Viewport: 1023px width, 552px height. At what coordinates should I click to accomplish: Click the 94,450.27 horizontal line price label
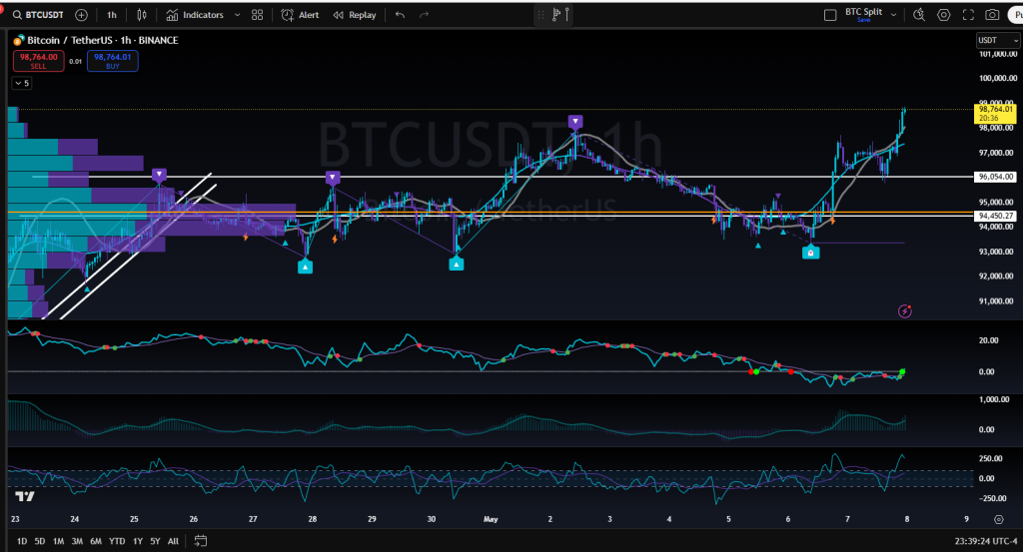(995, 216)
